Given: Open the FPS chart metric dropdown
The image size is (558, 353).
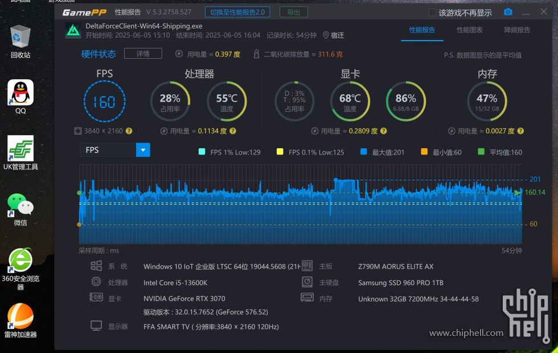Looking at the screenshot, I should tap(115, 150).
